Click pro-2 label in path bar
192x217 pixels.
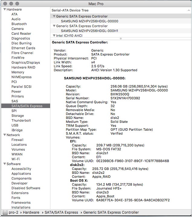13,212
